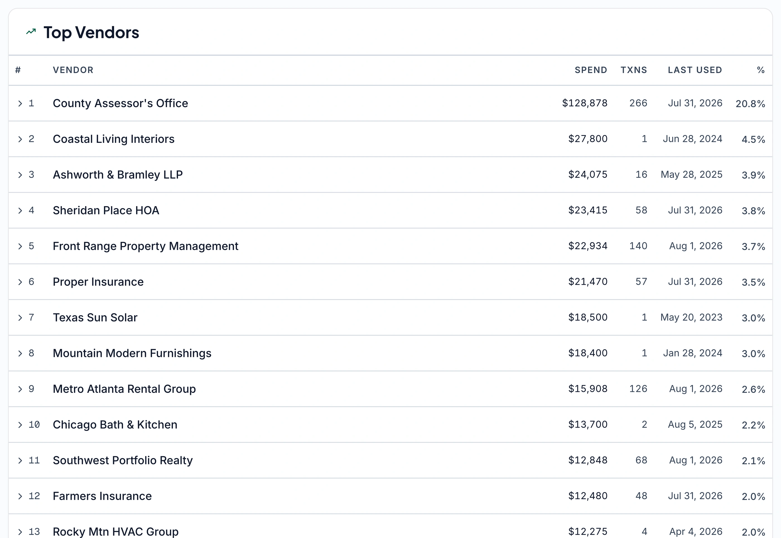Click the 4.5% share value
This screenshot has height=538, width=781.
pyautogui.click(x=753, y=139)
